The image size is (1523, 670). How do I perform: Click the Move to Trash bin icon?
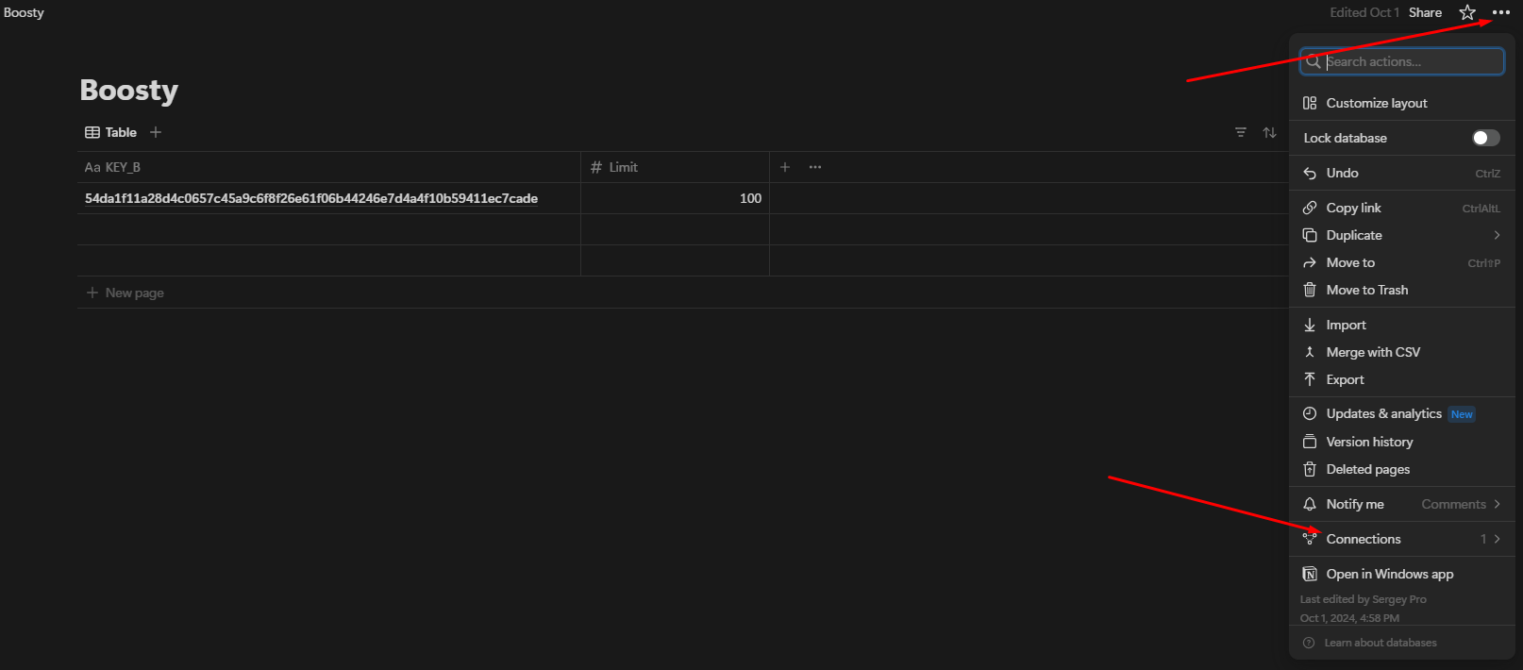[1310, 290]
